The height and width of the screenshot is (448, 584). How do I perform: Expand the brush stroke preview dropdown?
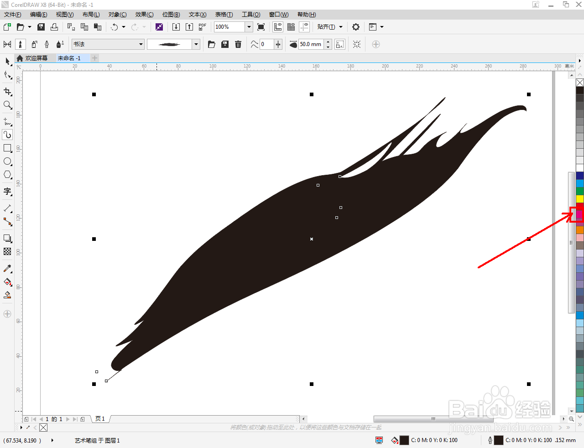point(196,44)
